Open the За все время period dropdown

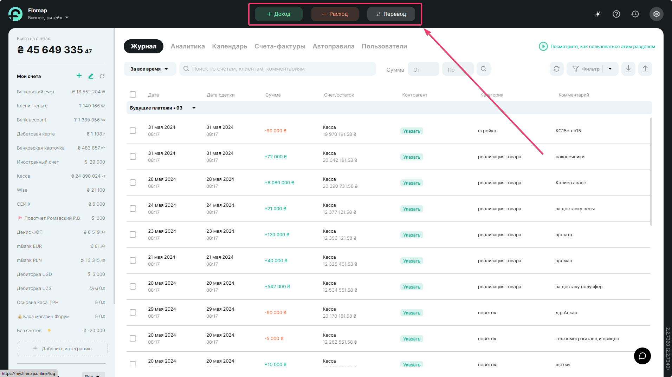point(150,69)
